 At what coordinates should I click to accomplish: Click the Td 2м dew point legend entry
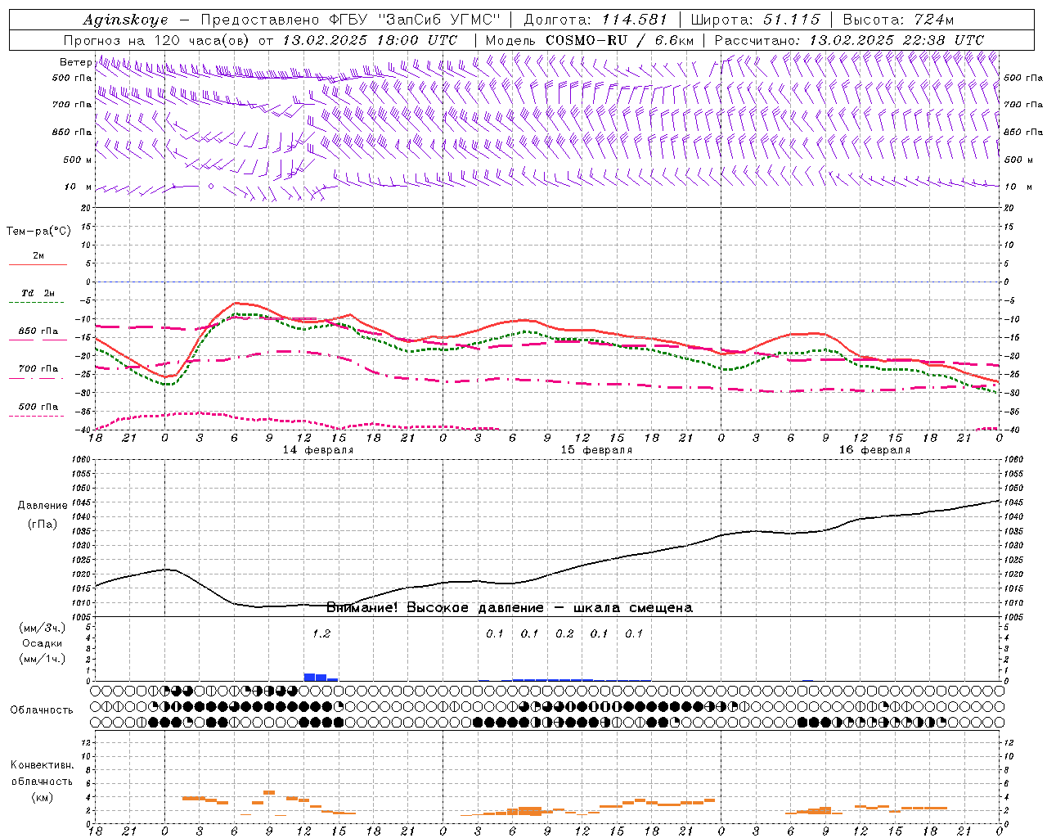38,293
